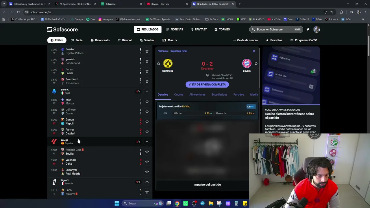
Task: Open Chrome extensions puzzle icon
Action: (x=341, y=12)
